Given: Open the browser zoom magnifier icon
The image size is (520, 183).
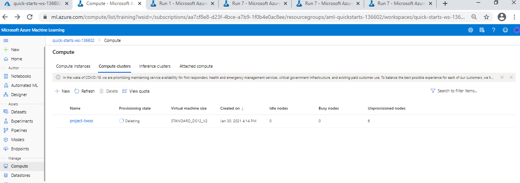Looking at the screenshot, I should click(x=474, y=17).
